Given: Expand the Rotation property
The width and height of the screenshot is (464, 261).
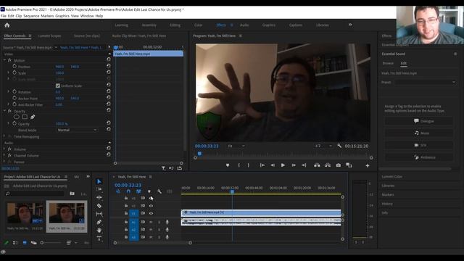Looking at the screenshot, I should [x=8, y=92].
